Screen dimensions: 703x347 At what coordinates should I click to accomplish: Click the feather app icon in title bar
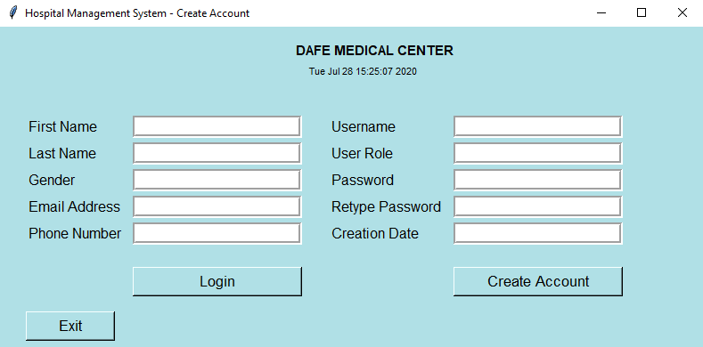(14, 12)
